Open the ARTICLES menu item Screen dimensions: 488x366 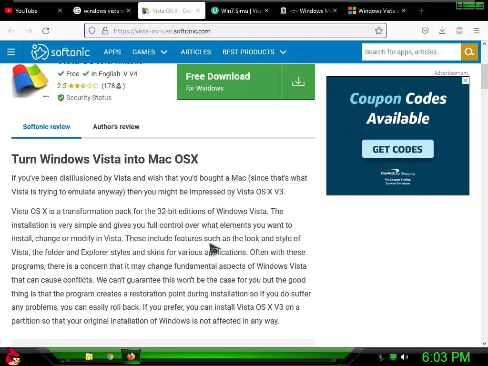click(x=196, y=52)
